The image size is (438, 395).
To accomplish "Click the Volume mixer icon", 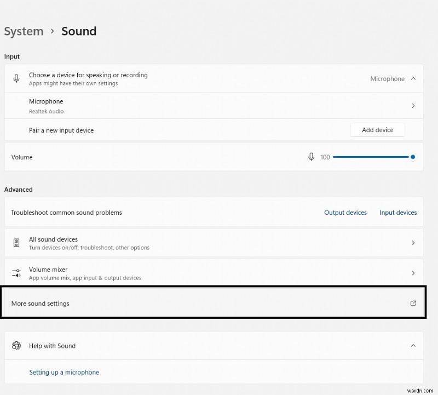I will tap(16, 273).
